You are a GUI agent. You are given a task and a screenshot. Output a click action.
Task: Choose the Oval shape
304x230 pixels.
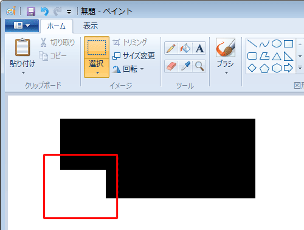tap(277, 44)
